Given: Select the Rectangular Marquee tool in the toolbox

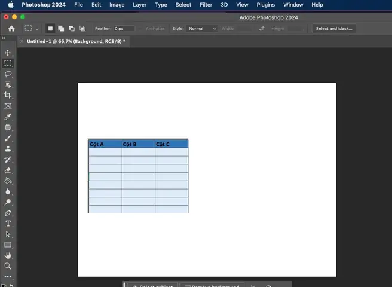Looking at the screenshot, I should pyautogui.click(x=8, y=63).
